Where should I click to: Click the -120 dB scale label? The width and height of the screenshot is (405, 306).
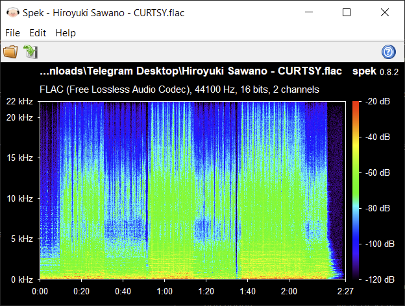pos(380,279)
